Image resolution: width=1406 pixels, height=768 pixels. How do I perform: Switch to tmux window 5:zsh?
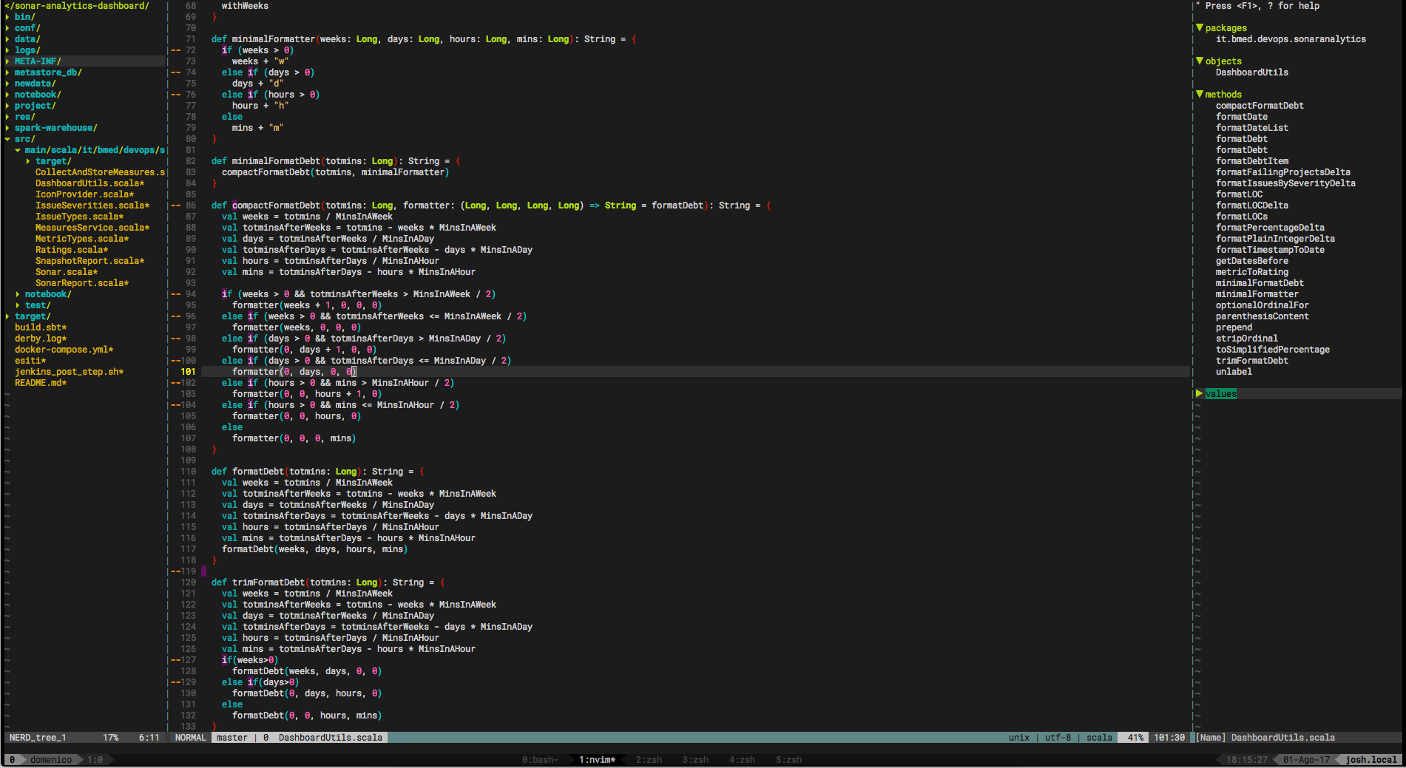[788, 760]
